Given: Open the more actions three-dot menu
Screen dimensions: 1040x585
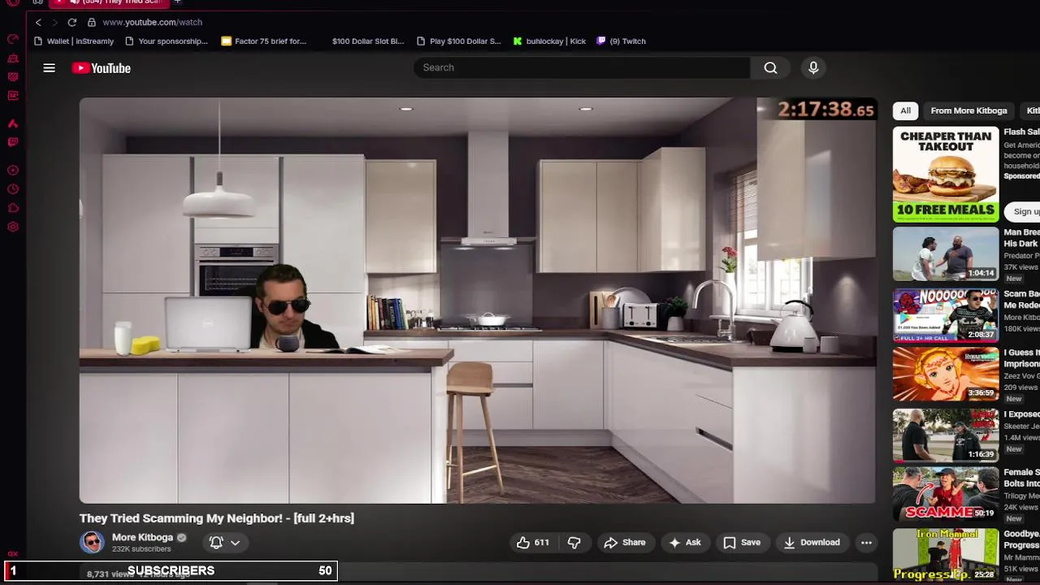Looking at the screenshot, I should tap(866, 542).
